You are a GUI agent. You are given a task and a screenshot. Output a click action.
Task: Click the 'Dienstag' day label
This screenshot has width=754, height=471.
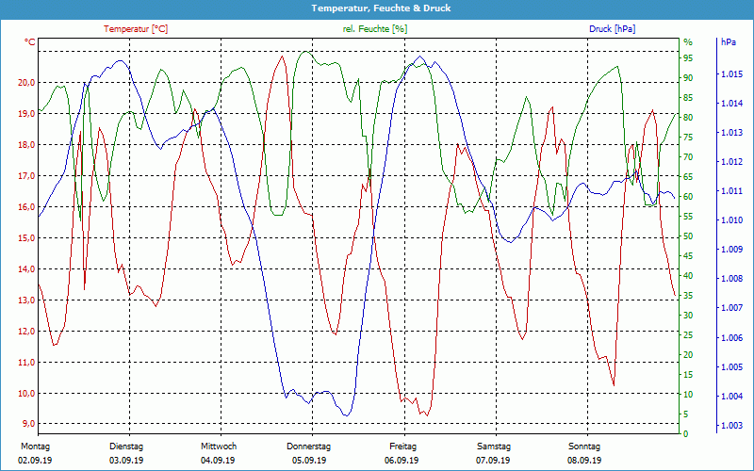(126, 447)
